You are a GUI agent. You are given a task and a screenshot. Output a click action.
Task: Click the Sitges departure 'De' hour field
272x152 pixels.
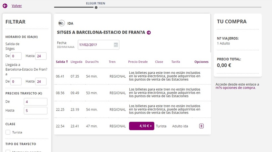click(16, 56)
